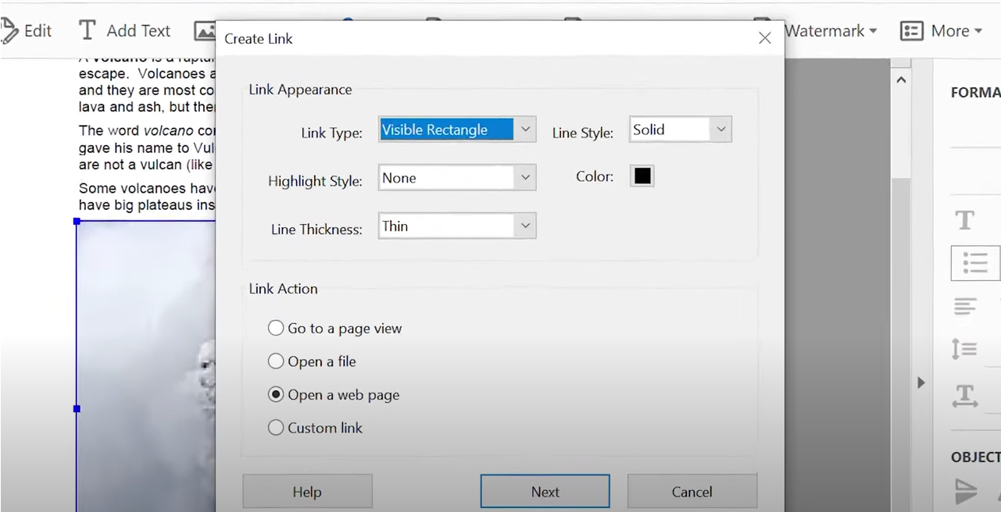
Task: Click the Next button
Action: (545, 491)
